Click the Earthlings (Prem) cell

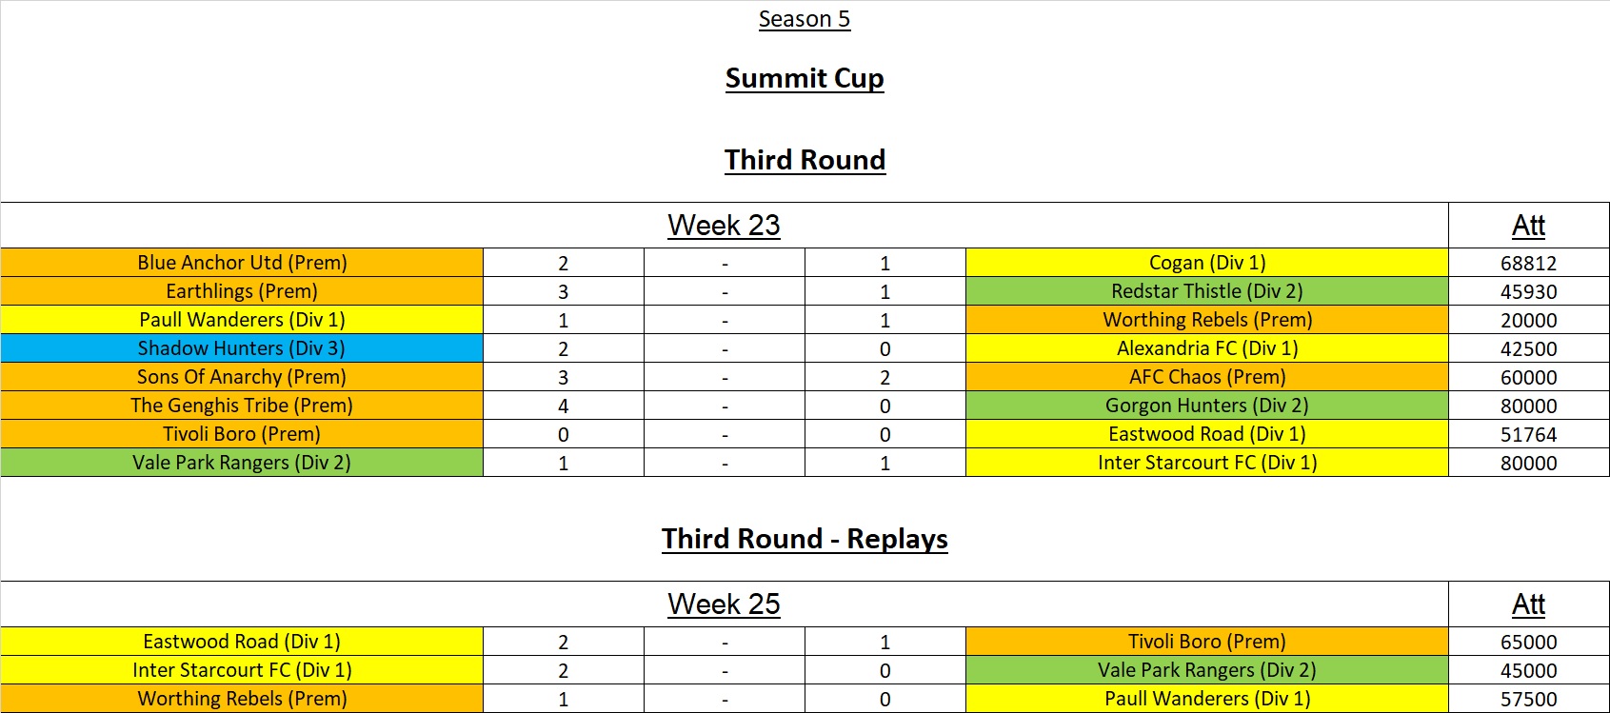click(x=242, y=291)
